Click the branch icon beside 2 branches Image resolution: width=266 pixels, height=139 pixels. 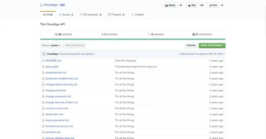(x=102, y=34)
